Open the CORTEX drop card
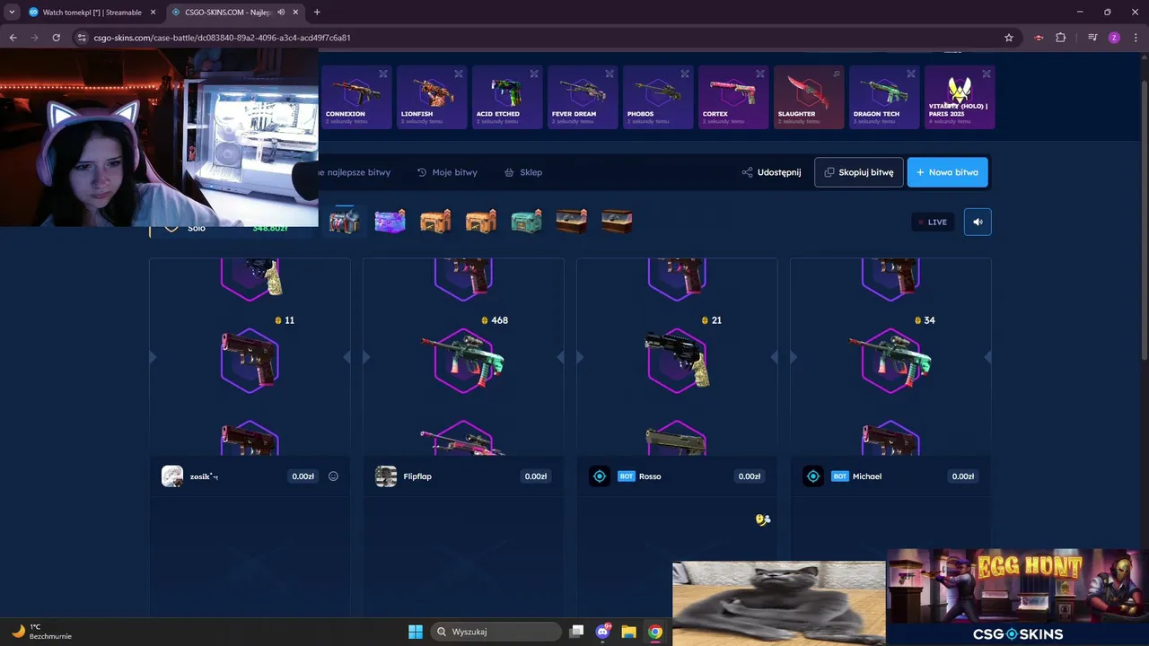Viewport: 1149px width, 646px height. pyautogui.click(x=733, y=97)
